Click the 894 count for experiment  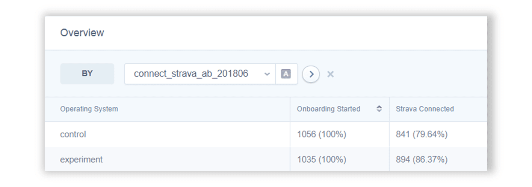point(403,159)
